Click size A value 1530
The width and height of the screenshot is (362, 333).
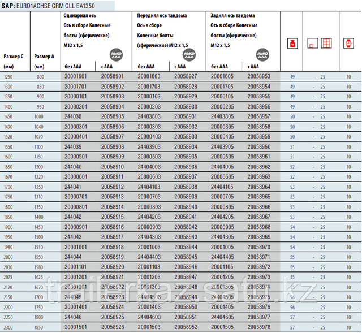point(39,248)
